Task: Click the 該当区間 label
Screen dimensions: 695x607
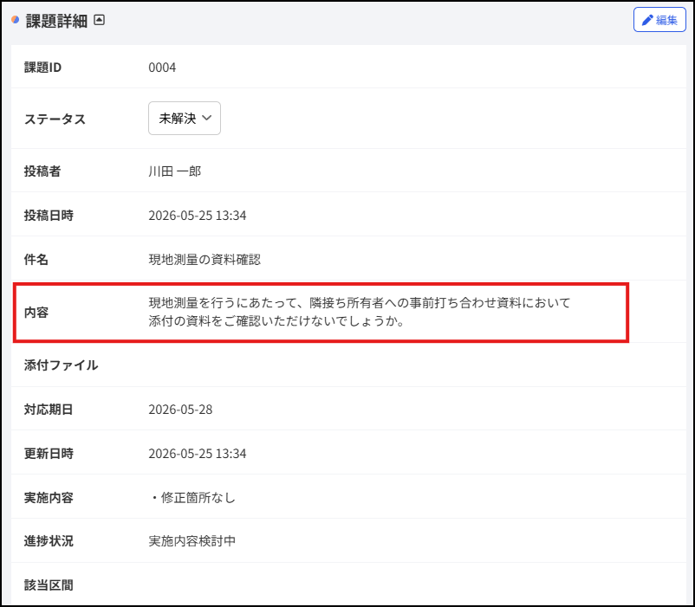Action: tap(49, 585)
